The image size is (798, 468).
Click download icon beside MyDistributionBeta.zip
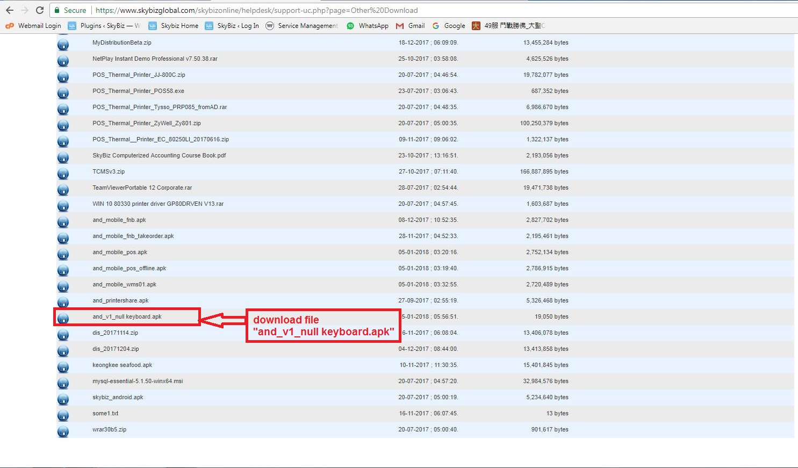pos(63,44)
